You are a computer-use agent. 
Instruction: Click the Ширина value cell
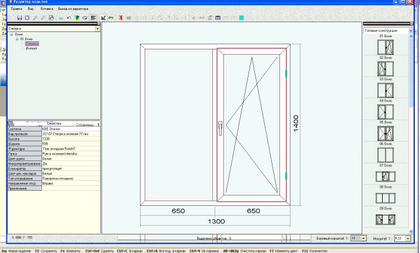click(71, 144)
